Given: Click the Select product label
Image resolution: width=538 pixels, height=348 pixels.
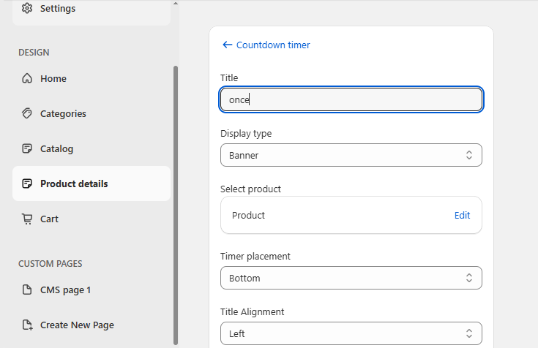Looking at the screenshot, I should pos(250,189).
